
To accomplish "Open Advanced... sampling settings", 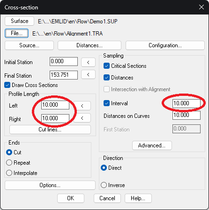I will pyautogui.click(x=152, y=145).
